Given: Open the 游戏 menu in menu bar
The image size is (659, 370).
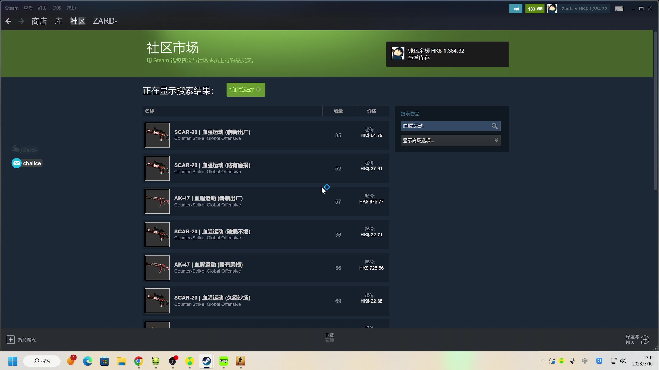Looking at the screenshot, I should coord(57,8).
